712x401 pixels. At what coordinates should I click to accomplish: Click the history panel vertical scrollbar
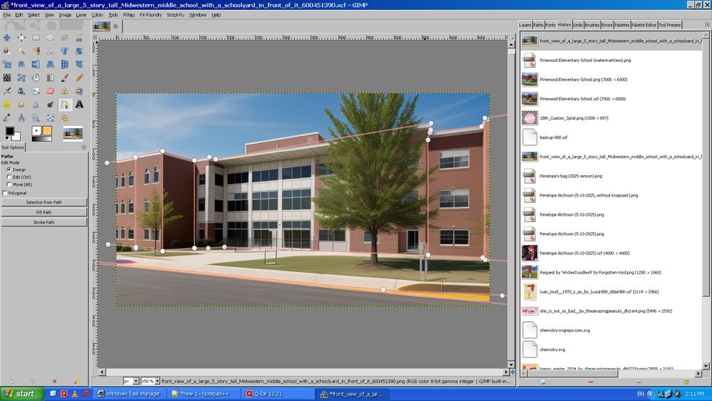click(x=706, y=168)
